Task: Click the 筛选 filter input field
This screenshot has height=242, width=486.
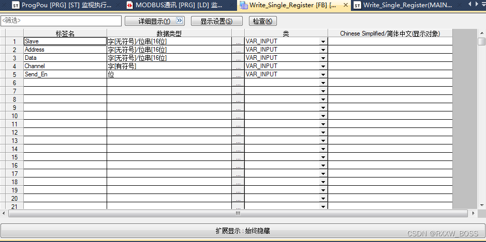Action: (61, 21)
